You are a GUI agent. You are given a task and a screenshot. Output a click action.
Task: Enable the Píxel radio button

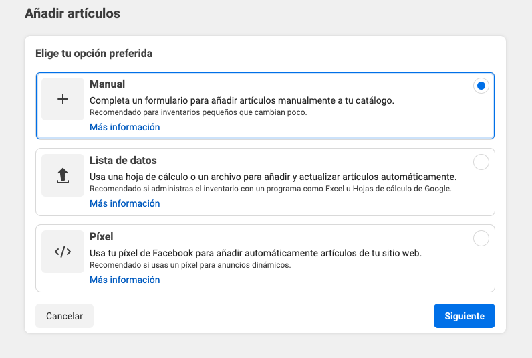click(x=481, y=238)
